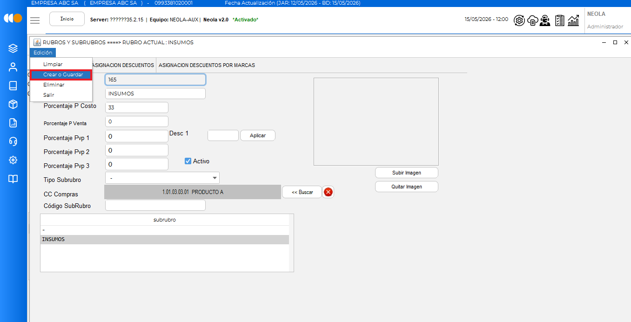Open the hamburger menu next to Inicio

(x=35, y=20)
